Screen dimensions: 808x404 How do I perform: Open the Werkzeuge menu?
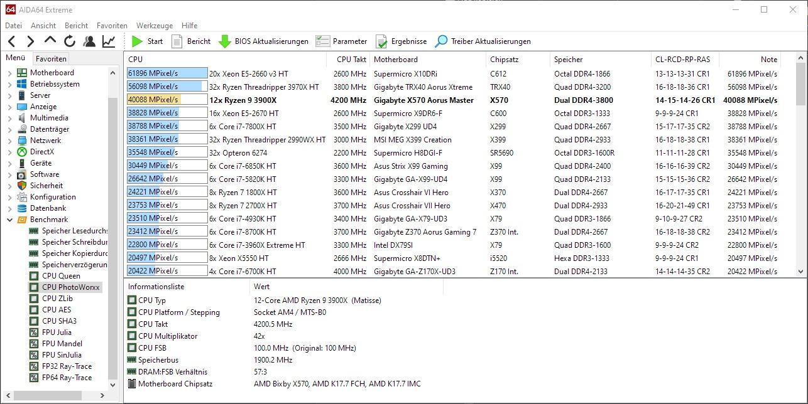point(155,26)
